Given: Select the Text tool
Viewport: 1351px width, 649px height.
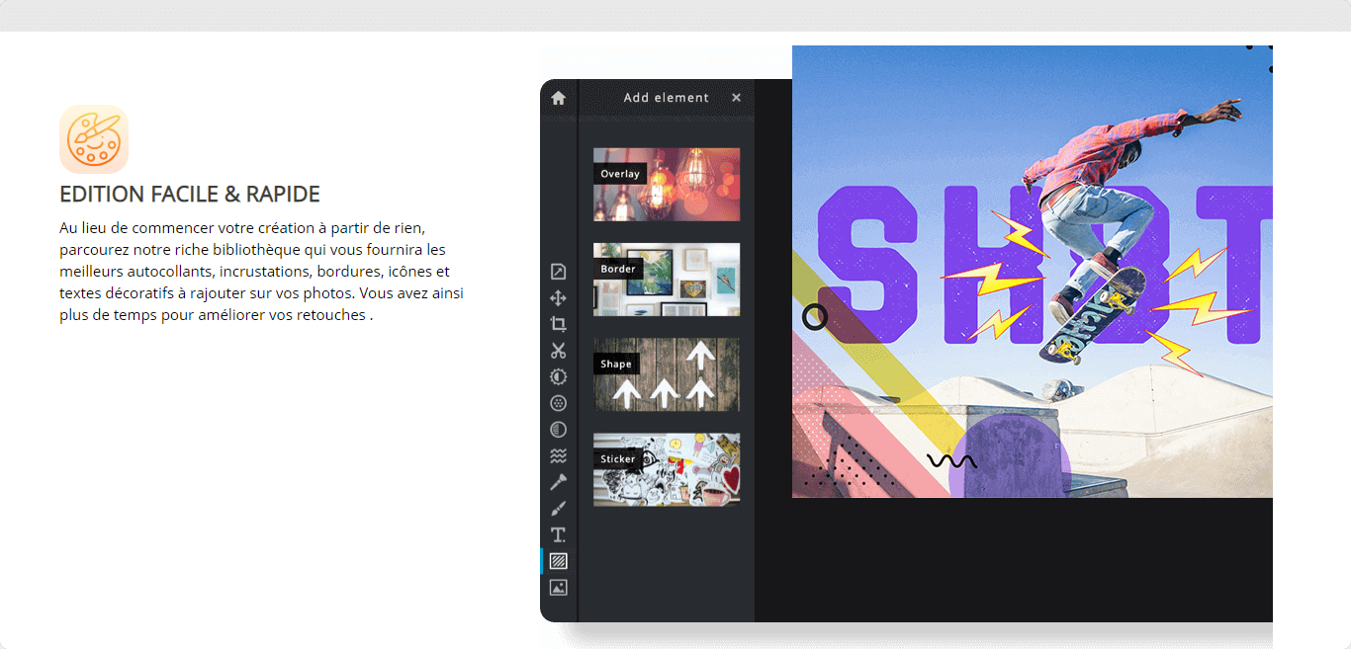Looking at the screenshot, I should [x=558, y=534].
